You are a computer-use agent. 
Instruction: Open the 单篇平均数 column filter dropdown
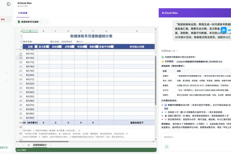click(x=112, y=47)
